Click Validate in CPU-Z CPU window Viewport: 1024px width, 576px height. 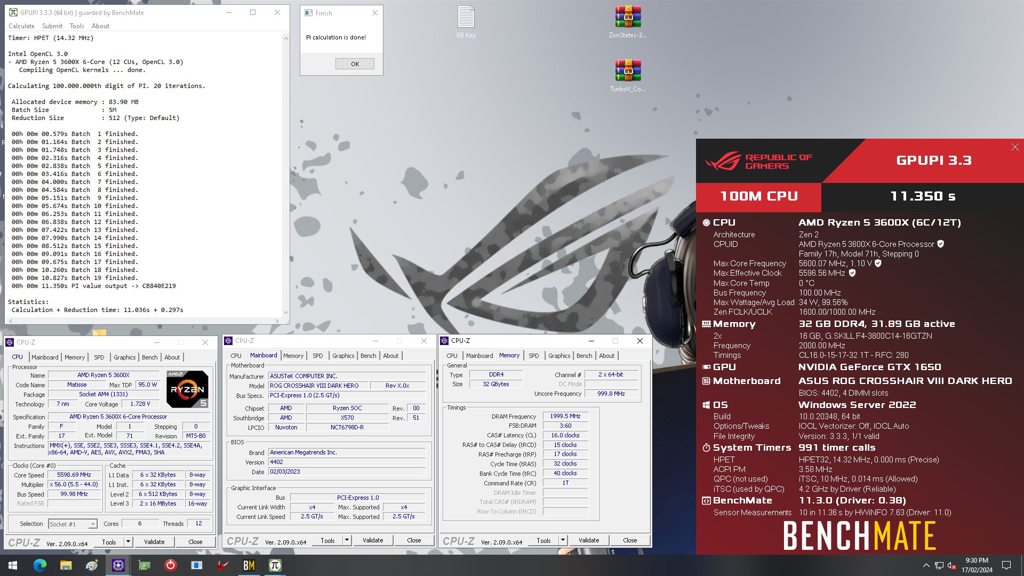pos(154,542)
